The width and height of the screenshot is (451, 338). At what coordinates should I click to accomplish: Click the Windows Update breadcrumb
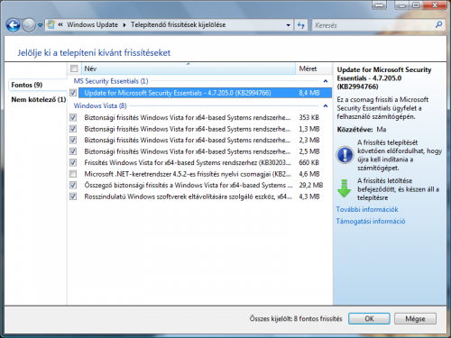click(x=92, y=24)
